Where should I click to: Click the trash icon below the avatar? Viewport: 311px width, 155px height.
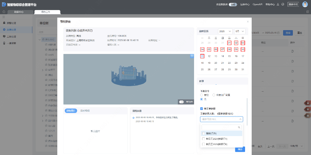pos(308,12)
